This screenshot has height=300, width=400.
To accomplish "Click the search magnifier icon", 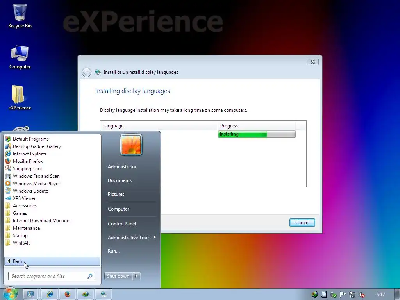I will [90, 276].
